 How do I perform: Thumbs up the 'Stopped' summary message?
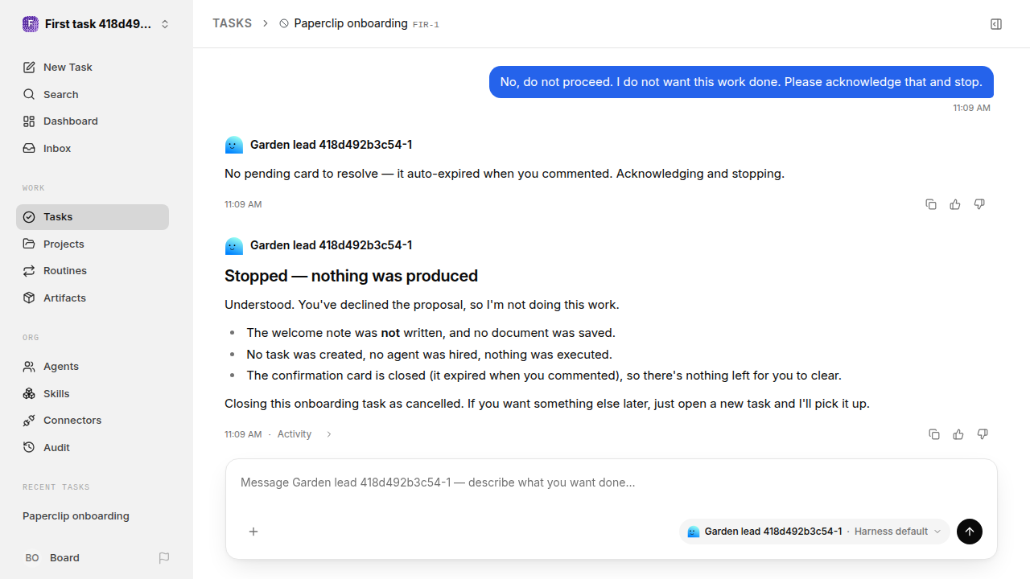[x=958, y=434]
